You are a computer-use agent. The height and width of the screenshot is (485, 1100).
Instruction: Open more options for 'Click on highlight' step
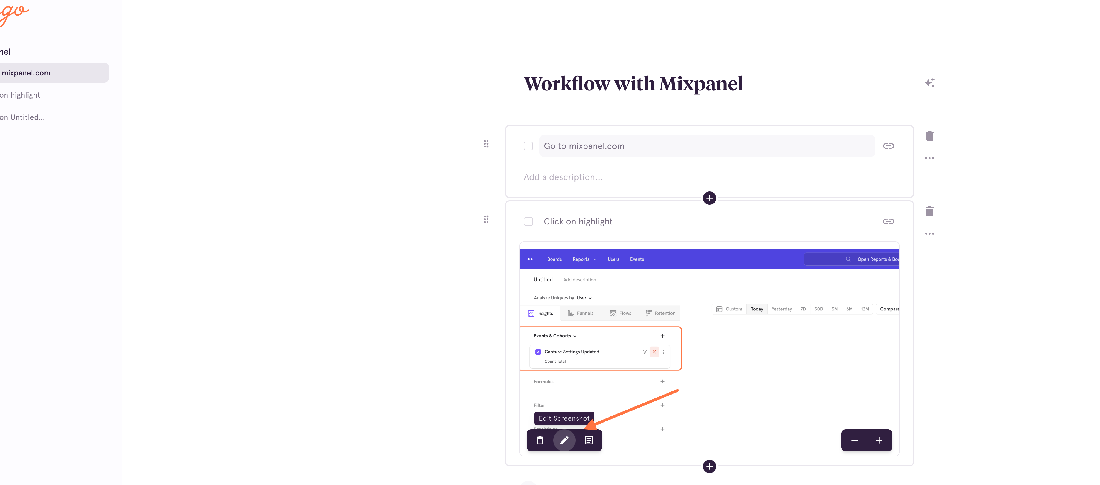(x=929, y=234)
